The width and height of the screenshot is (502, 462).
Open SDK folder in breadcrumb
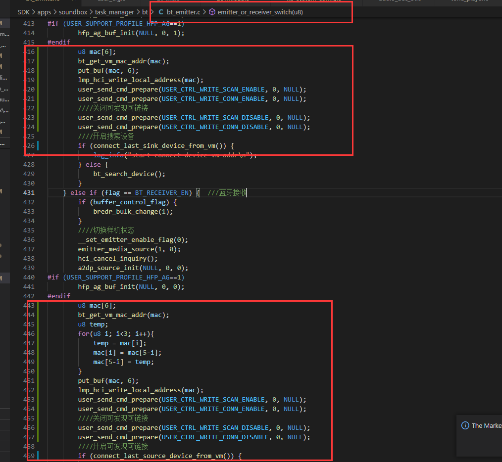(x=24, y=12)
